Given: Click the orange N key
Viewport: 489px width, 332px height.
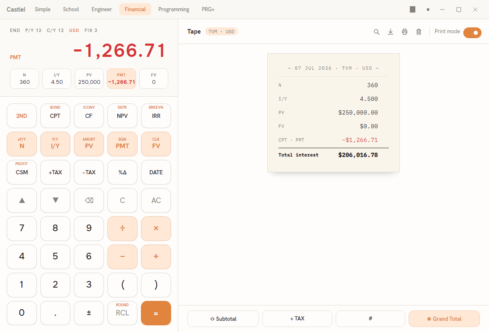Looking at the screenshot, I should pos(22,144).
